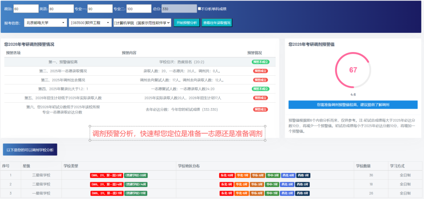Click the 第四、2025年复录比大于1.2:1 row label
The width and height of the screenshot is (424, 199).
(63, 89)
